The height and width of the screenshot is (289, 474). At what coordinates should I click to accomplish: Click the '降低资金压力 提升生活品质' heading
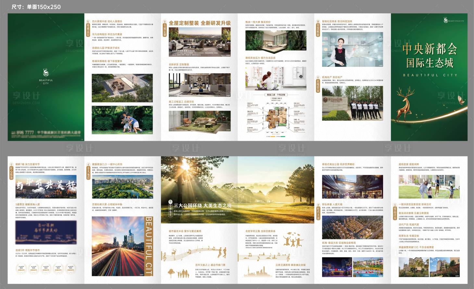(260, 58)
